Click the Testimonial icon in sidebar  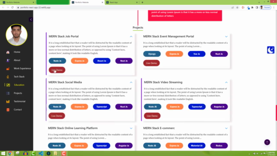(x=8, y=101)
